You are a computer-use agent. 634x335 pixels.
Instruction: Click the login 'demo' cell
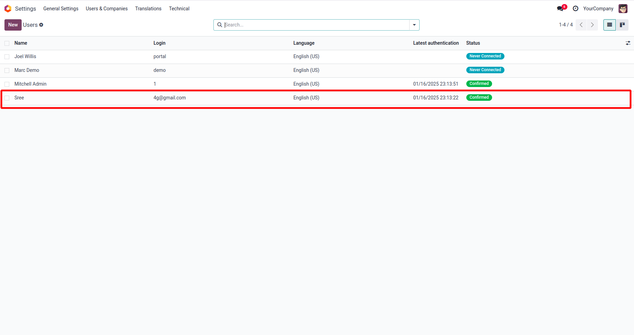(x=159, y=70)
